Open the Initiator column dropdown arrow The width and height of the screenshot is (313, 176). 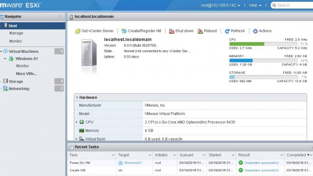coord(174,155)
